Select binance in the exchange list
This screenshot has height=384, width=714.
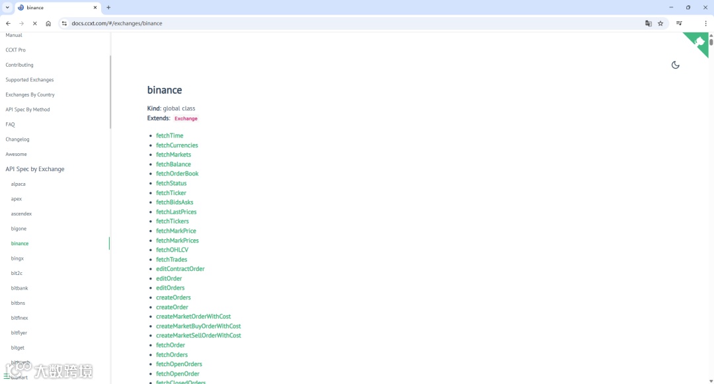pyautogui.click(x=20, y=243)
